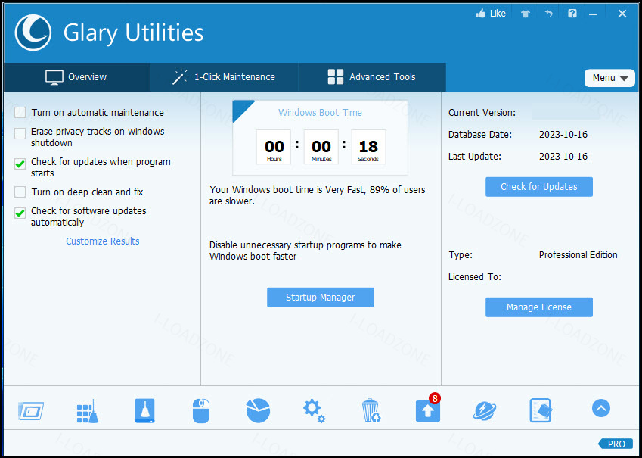Viewport: 642px width, 458px height.
Task: Expand the bottom toolbar with up-chevron circle
Action: (601, 408)
